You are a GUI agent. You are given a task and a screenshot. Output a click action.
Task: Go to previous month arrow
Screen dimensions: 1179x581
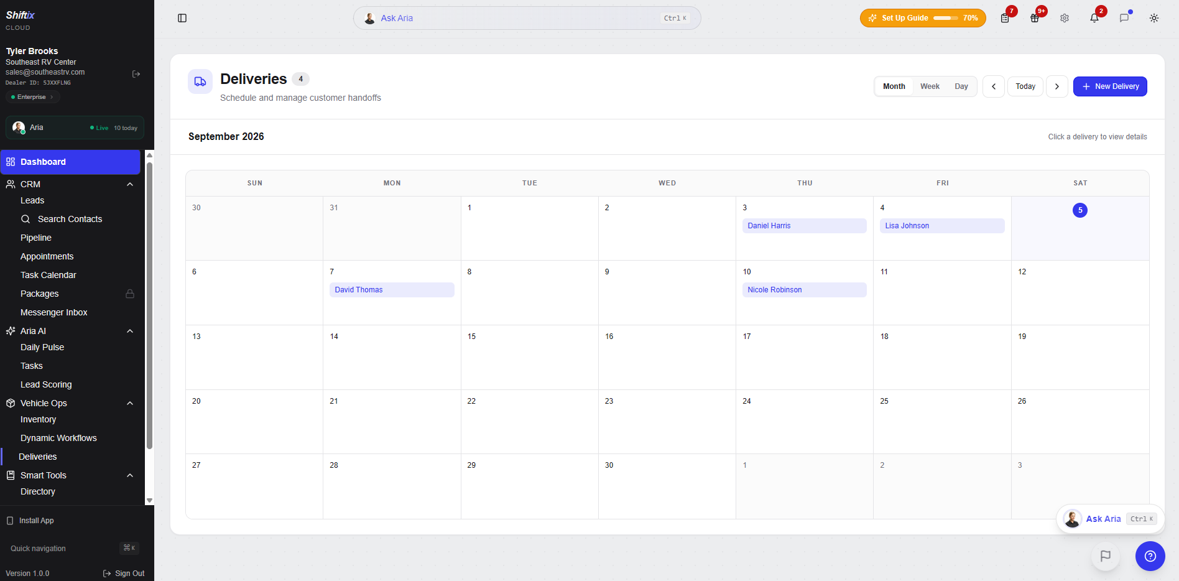[994, 86]
